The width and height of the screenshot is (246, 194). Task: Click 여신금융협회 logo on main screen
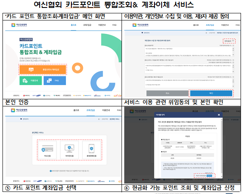pos(19,25)
